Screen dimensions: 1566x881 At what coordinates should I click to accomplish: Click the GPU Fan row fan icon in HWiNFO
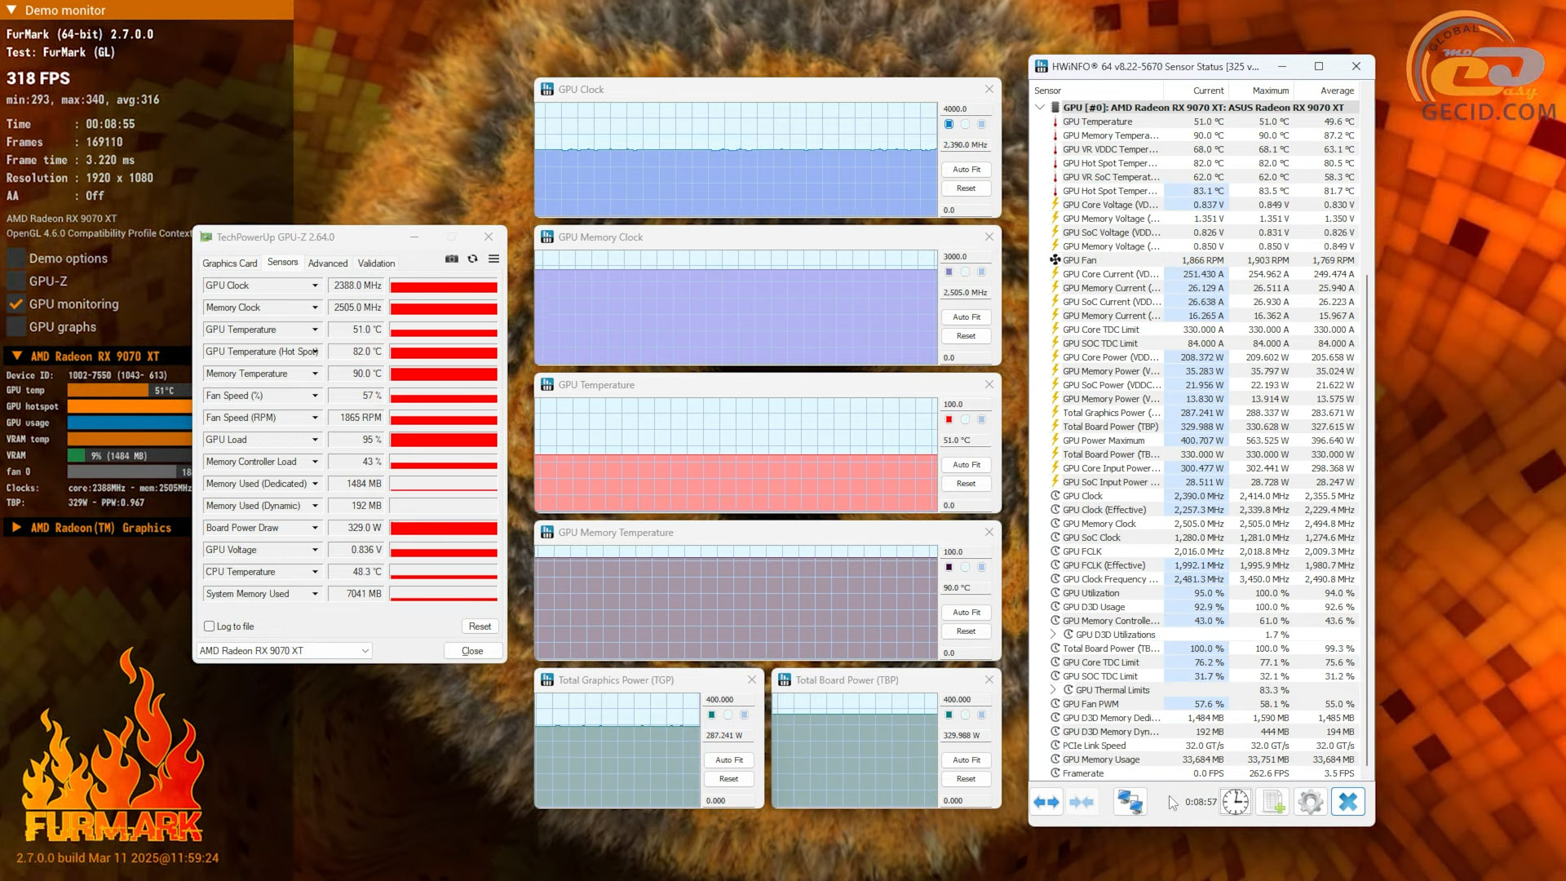point(1055,260)
